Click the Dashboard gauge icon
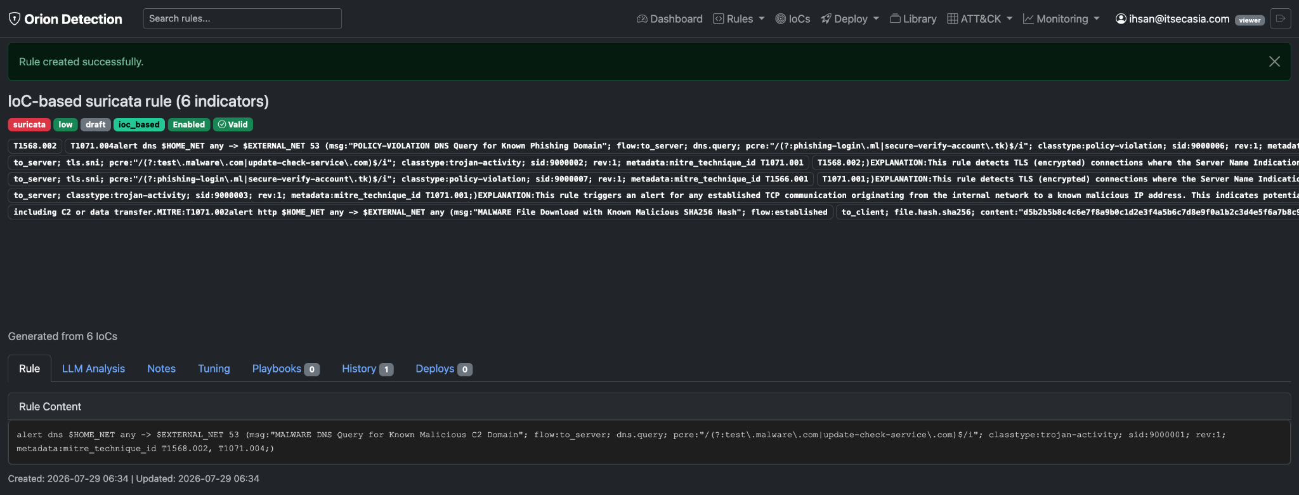Image resolution: width=1299 pixels, height=495 pixels. coord(642,19)
